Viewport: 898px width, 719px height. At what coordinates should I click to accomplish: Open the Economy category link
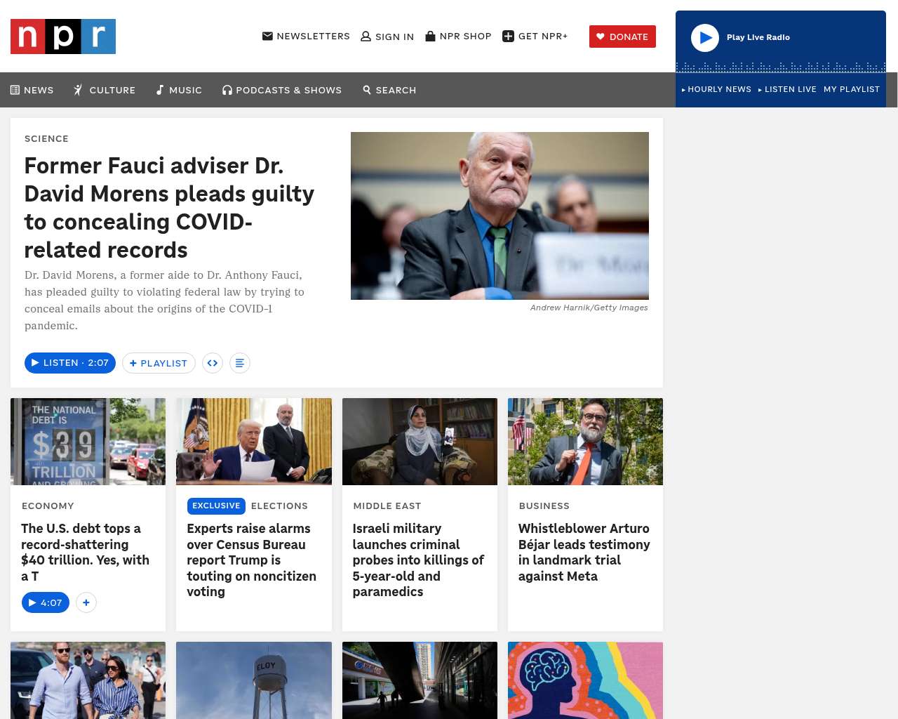(48, 506)
